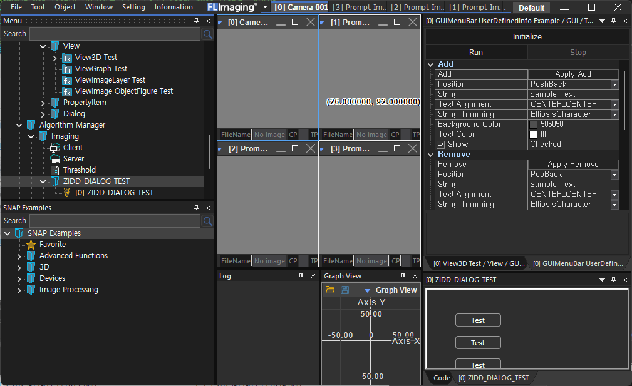Collapse the Imaging tree node
Viewport: 632px width, 386px height.
(31, 137)
